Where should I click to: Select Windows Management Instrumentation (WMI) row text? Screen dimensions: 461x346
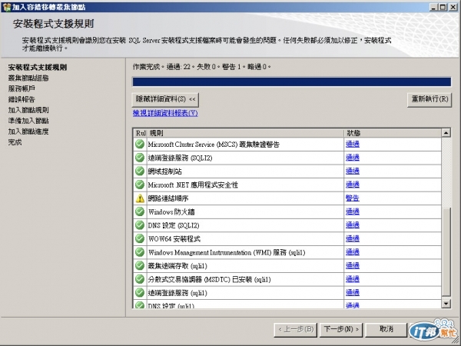tap(227, 252)
